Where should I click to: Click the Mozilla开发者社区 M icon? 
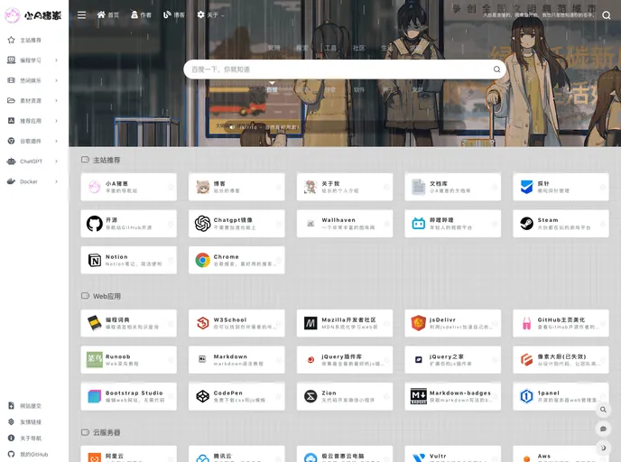(x=310, y=323)
